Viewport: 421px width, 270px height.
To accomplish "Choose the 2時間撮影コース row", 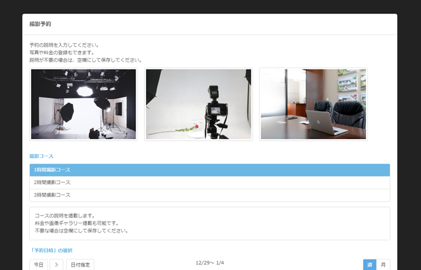I will coord(209,182).
